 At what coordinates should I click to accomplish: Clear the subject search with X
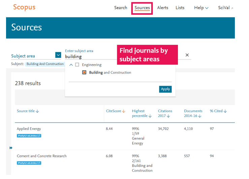[187, 55]
